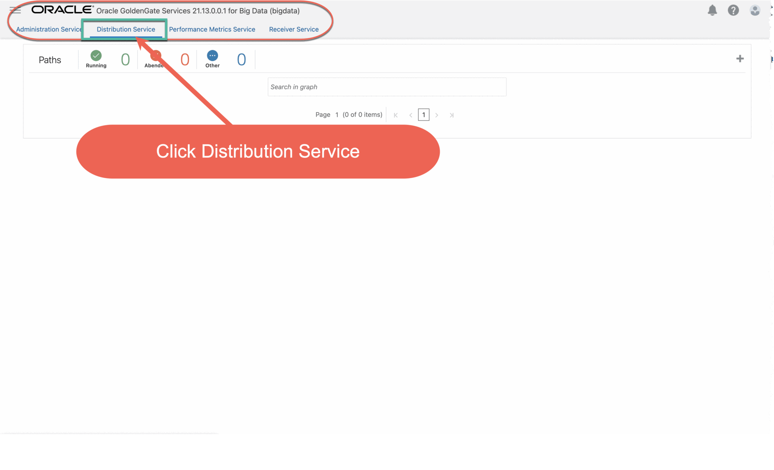Open the help question mark icon
Viewport: 774px width, 470px height.
733,10
